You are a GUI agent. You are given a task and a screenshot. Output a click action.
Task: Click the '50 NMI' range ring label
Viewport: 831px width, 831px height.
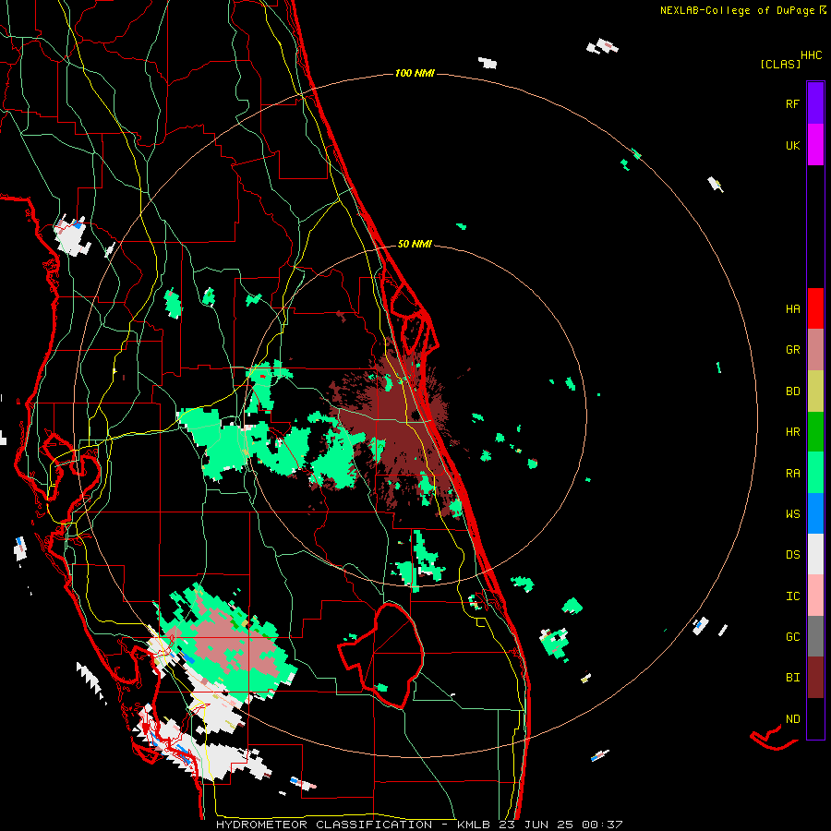[415, 245]
